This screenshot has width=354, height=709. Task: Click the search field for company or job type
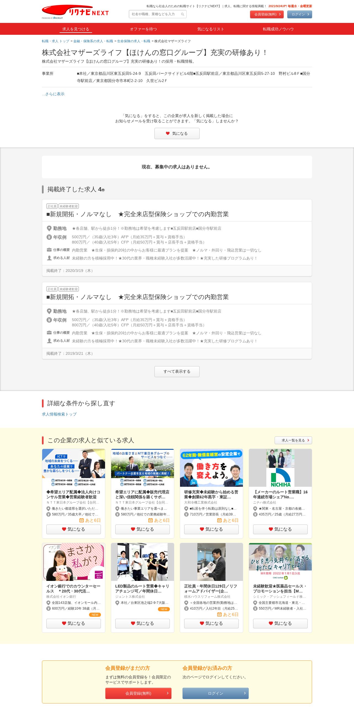(x=158, y=14)
